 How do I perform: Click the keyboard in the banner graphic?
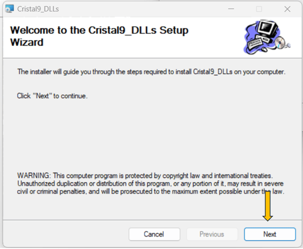click(x=255, y=44)
